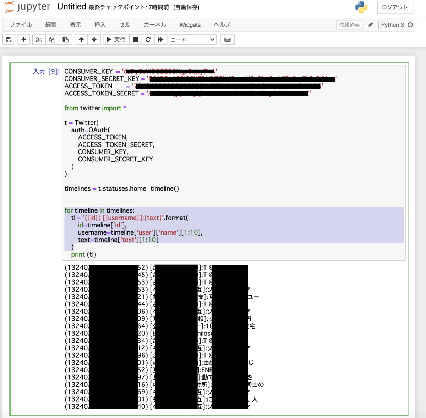Move selected cell up arrow

[x=81, y=39]
